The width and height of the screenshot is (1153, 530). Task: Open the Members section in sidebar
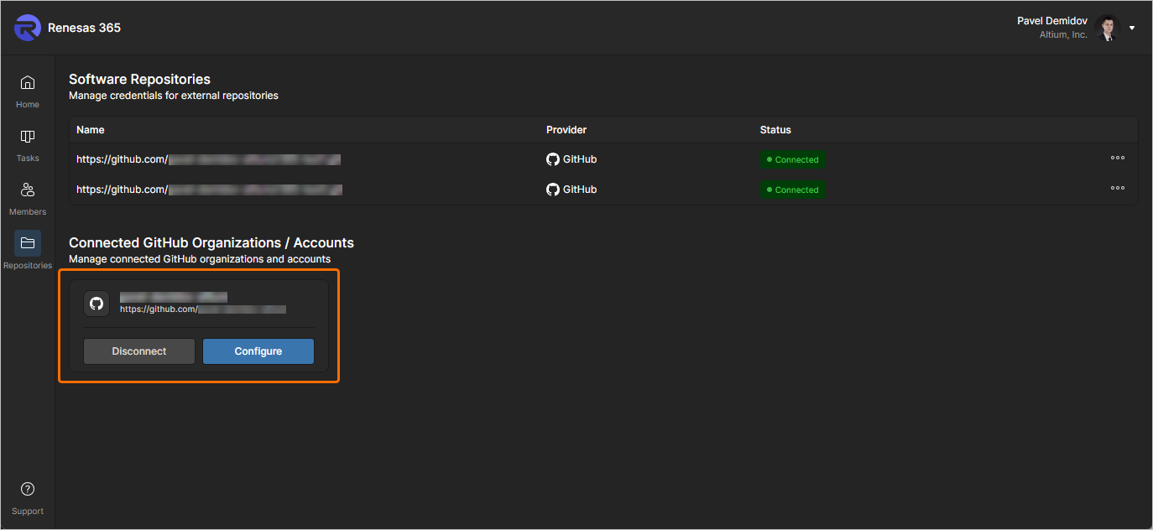coord(28,190)
